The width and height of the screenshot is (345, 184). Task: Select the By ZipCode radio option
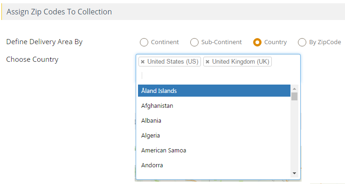[302, 42]
